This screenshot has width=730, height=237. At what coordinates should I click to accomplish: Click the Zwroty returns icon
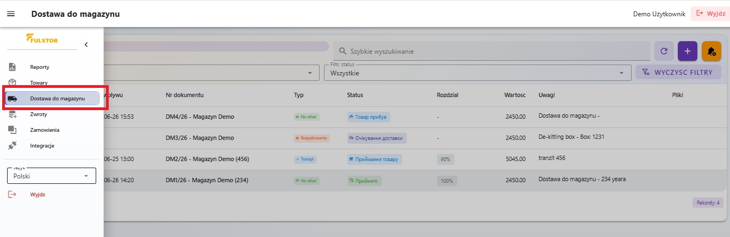point(12,114)
